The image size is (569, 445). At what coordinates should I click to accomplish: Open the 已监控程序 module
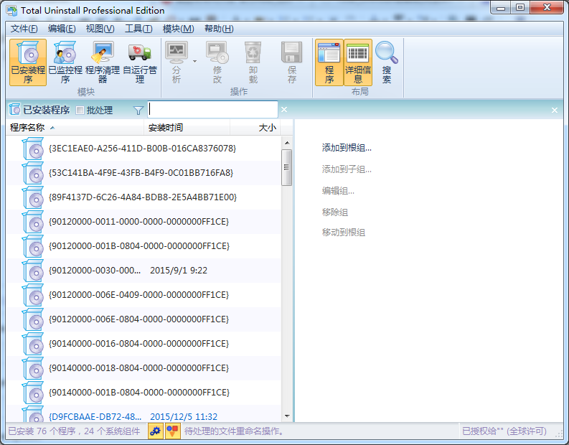click(x=65, y=62)
